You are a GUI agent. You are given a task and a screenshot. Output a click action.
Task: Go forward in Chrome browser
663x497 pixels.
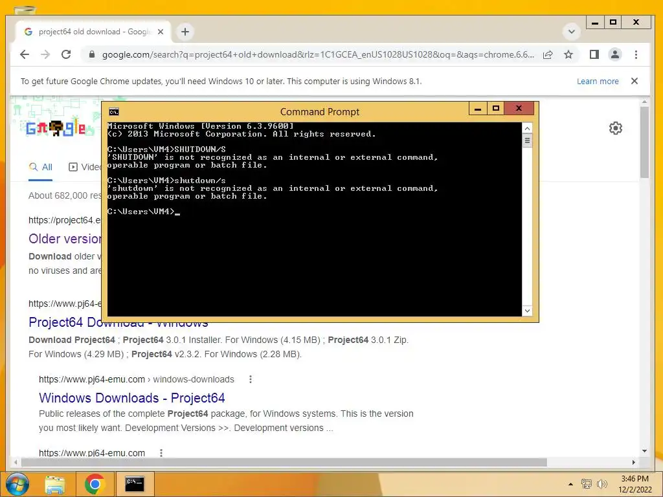coord(45,54)
